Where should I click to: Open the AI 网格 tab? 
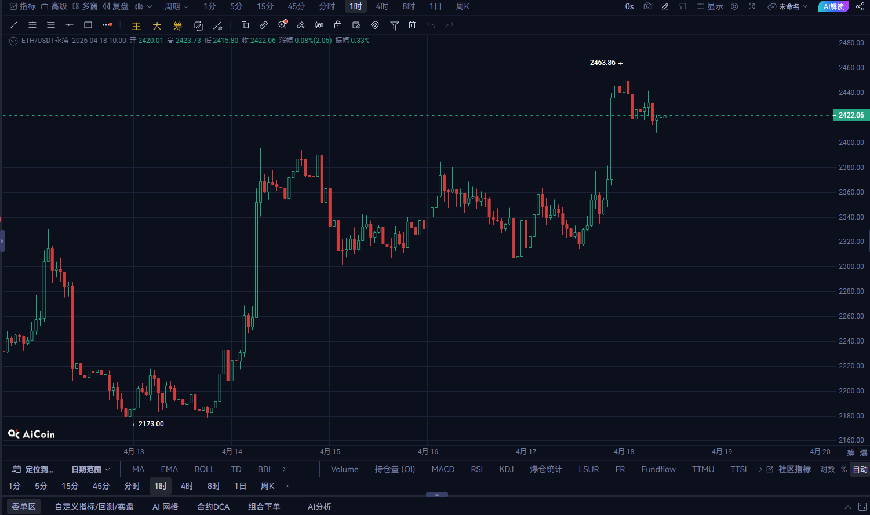pos(165,507)
